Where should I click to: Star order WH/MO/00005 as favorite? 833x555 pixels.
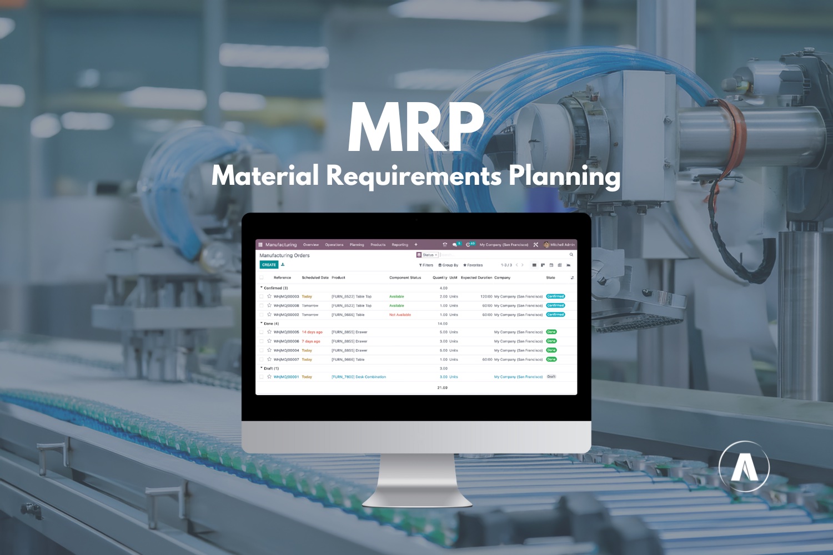point(269,332)
